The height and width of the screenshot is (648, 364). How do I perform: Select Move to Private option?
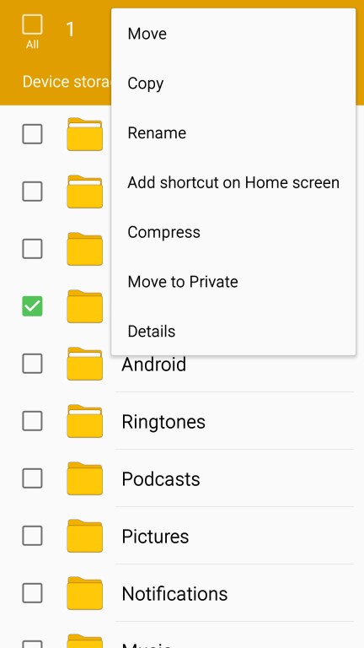coord(233,282)
